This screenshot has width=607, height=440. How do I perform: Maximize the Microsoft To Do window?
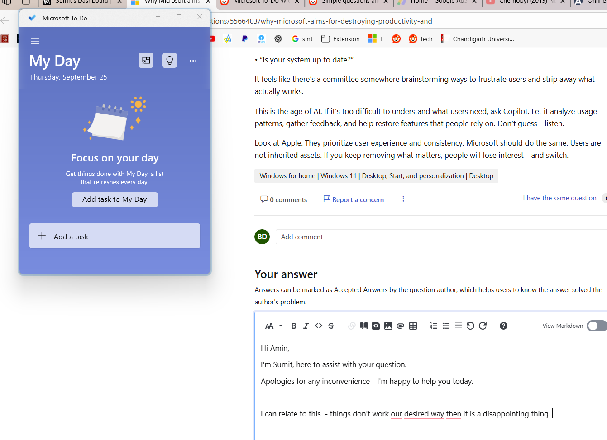click(x=179, y=17)
